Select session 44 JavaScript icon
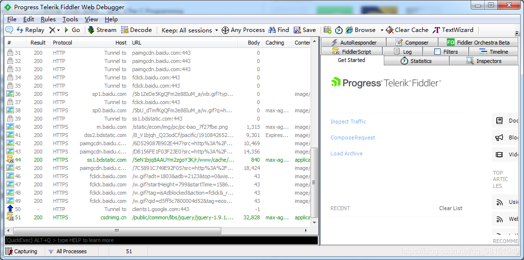This screenshot has height=260, width=524. (10, 160)
